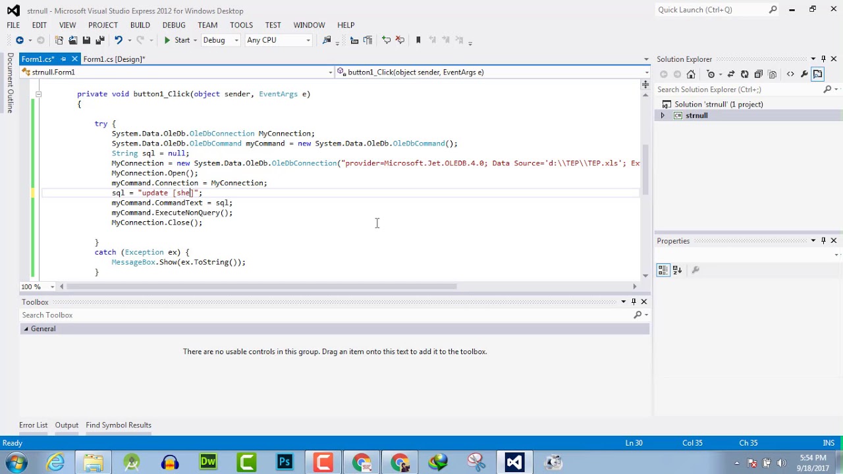Comment out the selected lines icon

(387, 40)
